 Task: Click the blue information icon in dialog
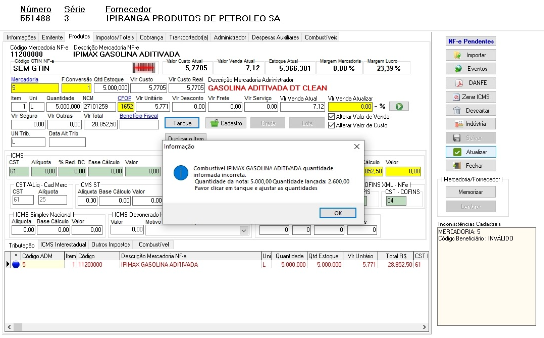[181, 173]
